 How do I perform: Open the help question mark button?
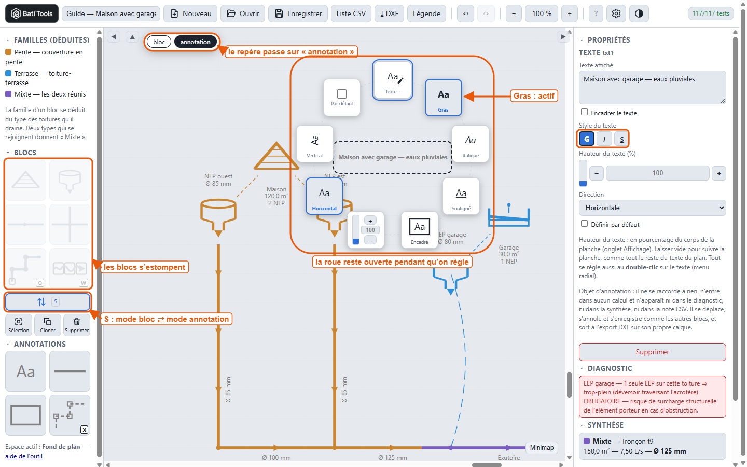click(596, 13)
